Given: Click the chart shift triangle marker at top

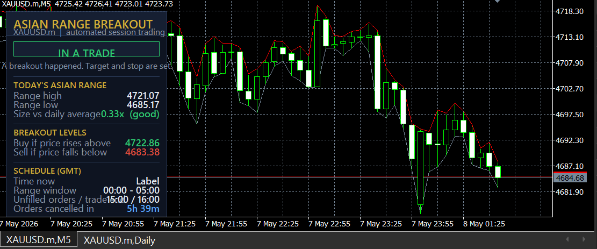Looking at the screenshot, I should pyautogui.click(x=497, y=1).
